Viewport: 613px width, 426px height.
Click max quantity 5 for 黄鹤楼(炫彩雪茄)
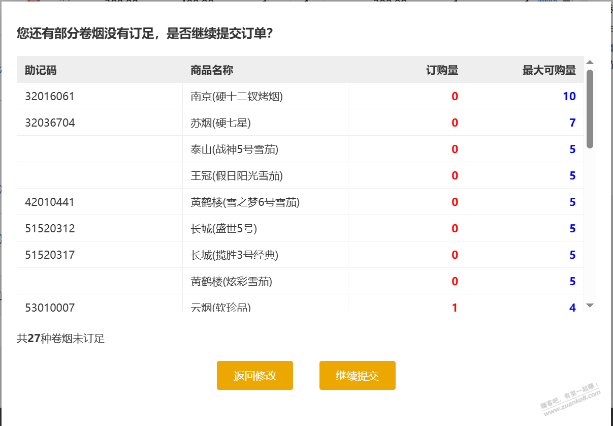click(572, 281)
